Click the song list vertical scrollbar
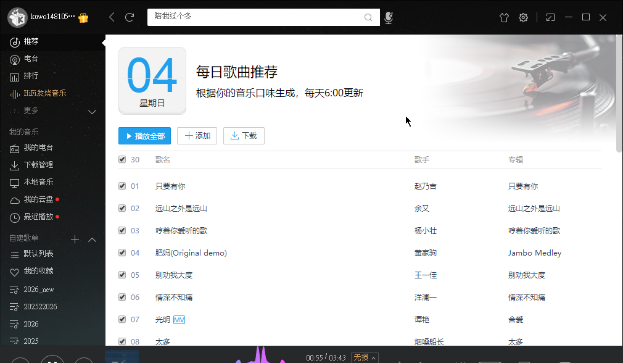 pos(619,93)
